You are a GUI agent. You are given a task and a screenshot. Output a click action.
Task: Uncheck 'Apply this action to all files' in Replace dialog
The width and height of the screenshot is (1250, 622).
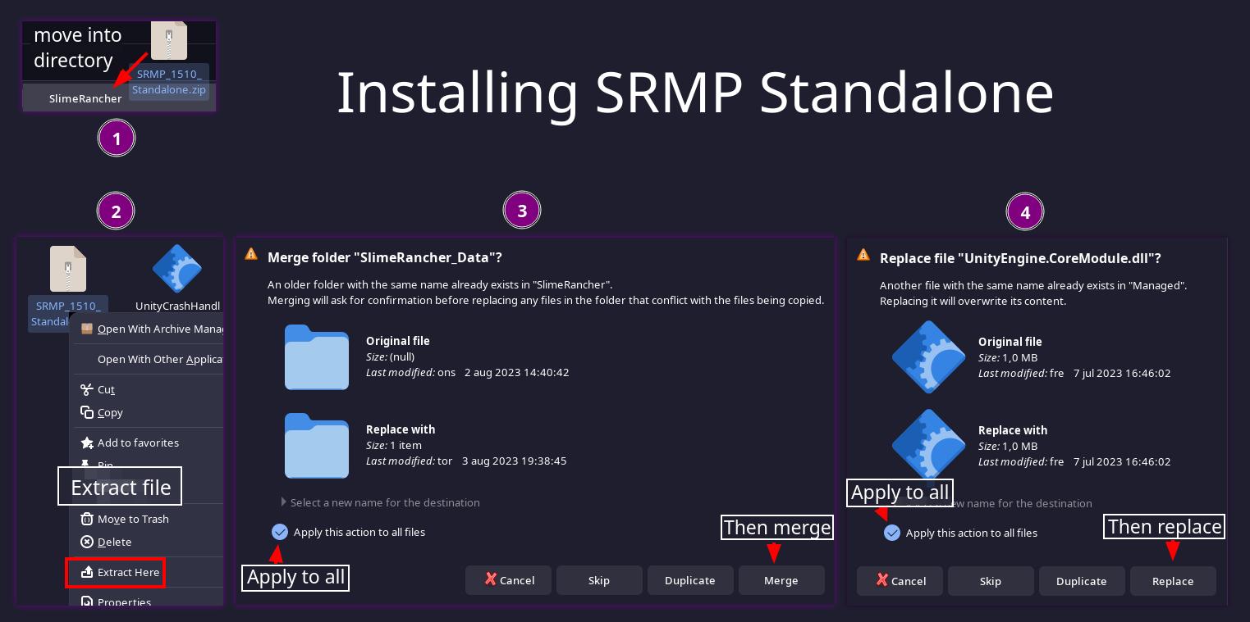(x=892, y=533)
